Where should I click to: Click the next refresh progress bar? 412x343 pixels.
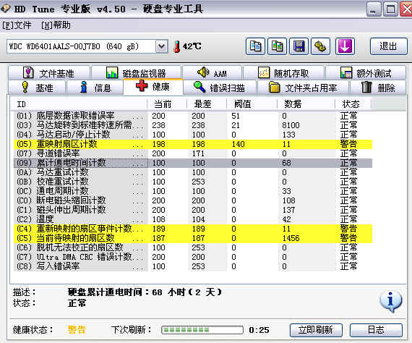click(202, 330)
